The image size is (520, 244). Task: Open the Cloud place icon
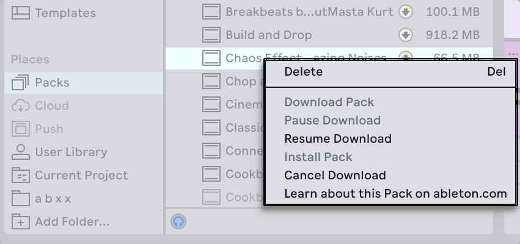(x=21, y=106)
